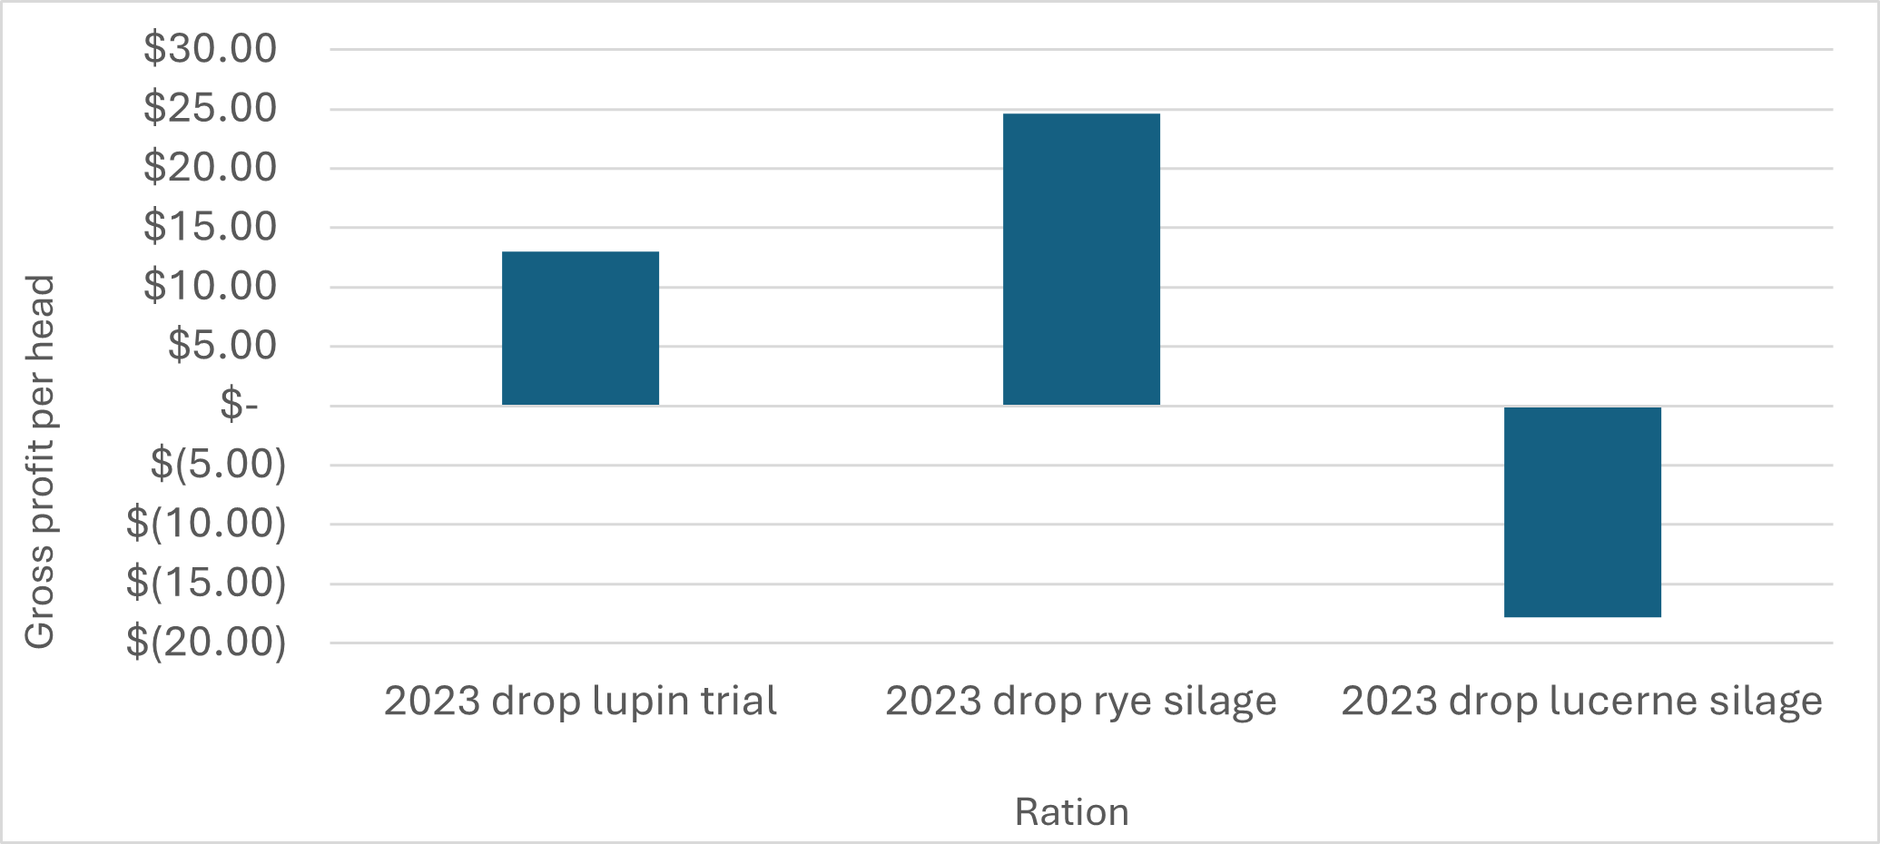
Task: Click the $30.00 axis tick label
Action: (x=210, y=48)
